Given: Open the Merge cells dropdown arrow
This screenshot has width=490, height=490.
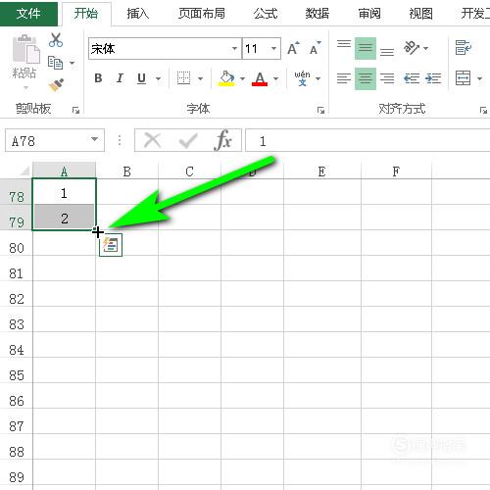Looking at the screenshot, I should [479, 78].
